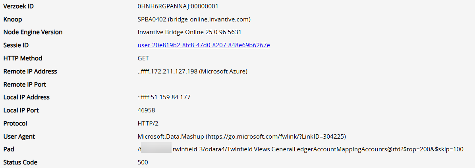Click the HTTP Method label

click(23, 58)
